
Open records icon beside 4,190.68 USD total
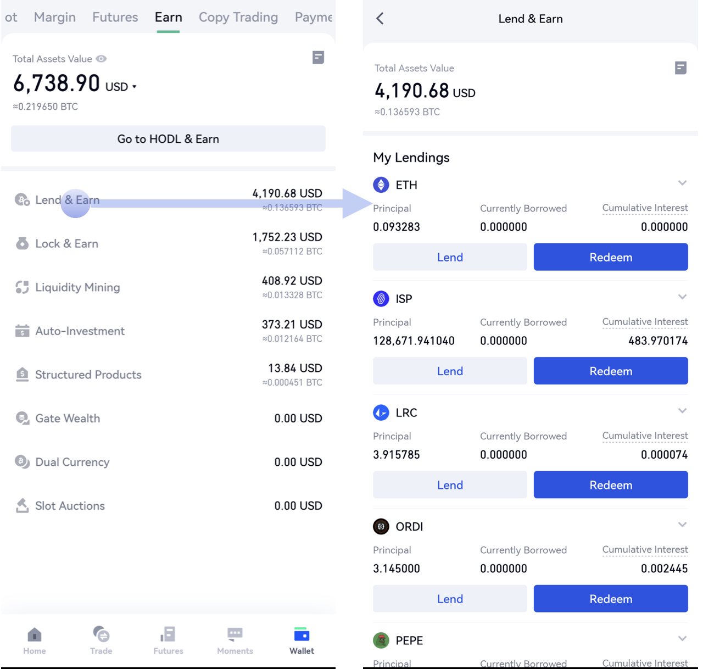680,68
